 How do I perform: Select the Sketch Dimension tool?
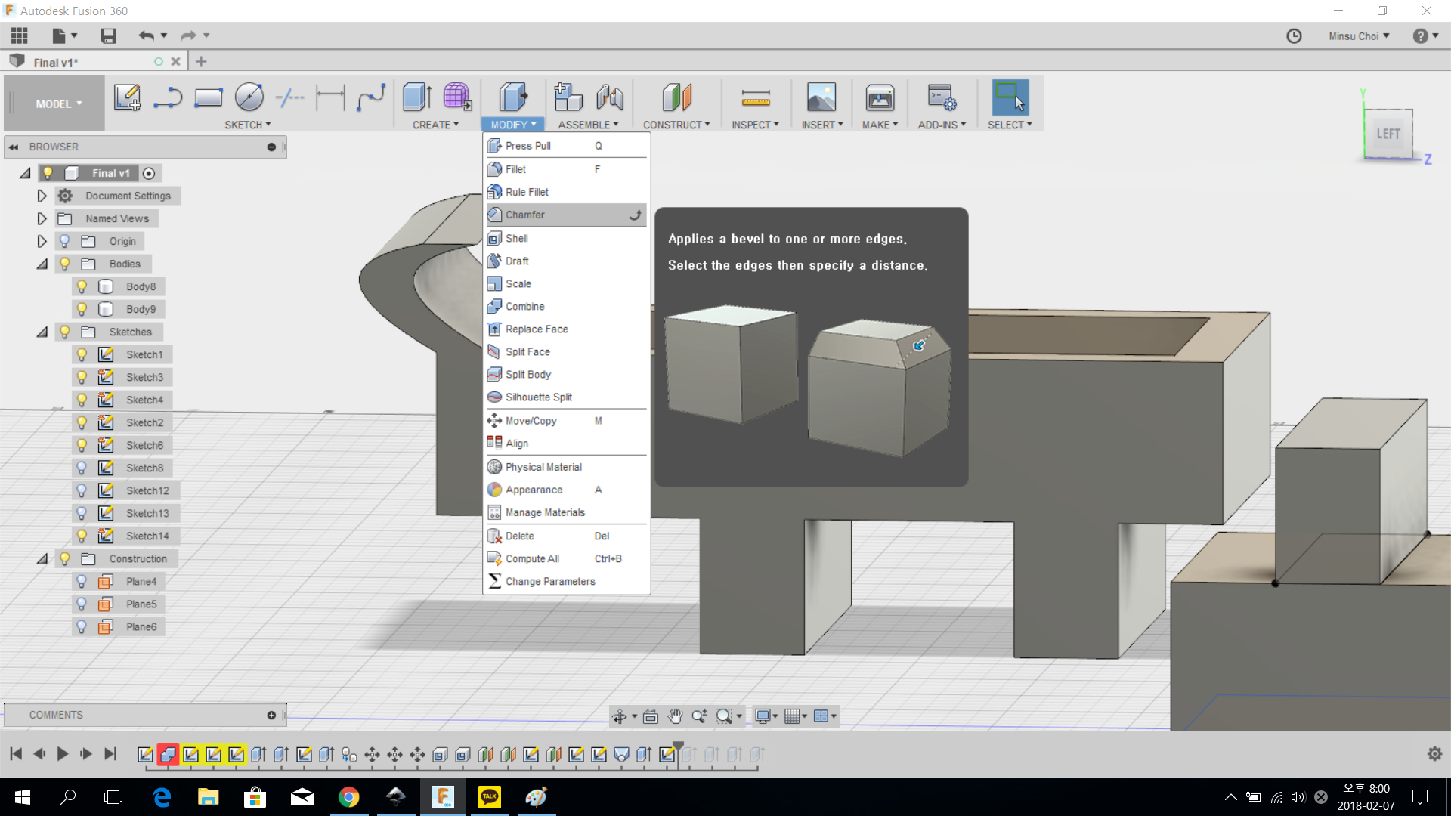click(330, 97)
